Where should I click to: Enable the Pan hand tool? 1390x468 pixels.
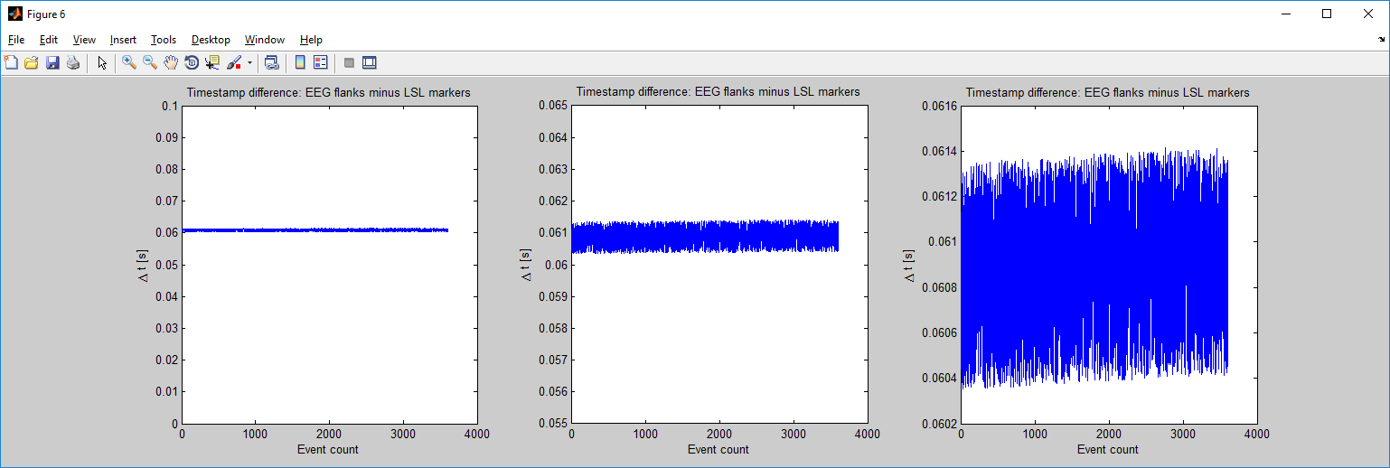[171, 62]
